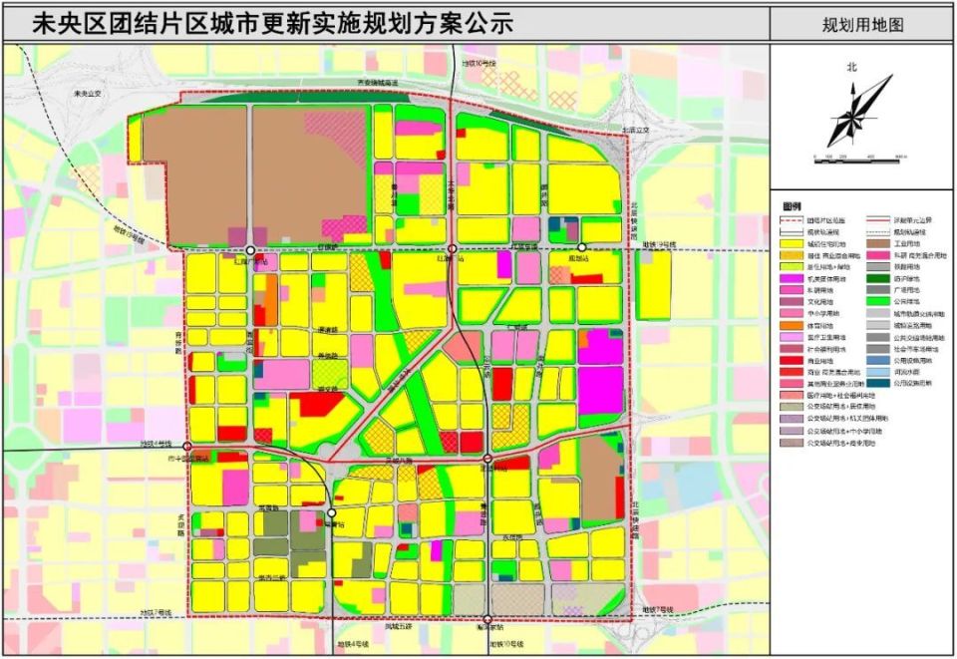Click the main title 未央区团结片区城市更新实施规划方案公示
The image size is (957, 659).
pyautogui.click(x=272, y=24)
